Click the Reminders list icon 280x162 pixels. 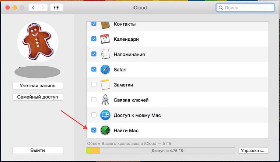105,54
